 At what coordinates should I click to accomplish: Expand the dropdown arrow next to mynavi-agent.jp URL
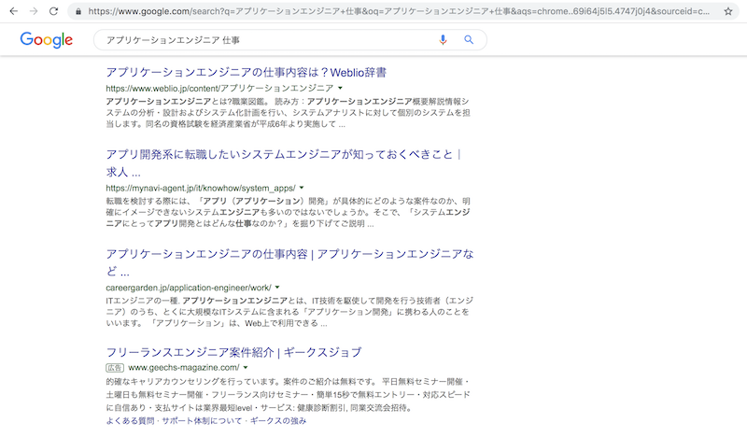click(x=301, y=188)
